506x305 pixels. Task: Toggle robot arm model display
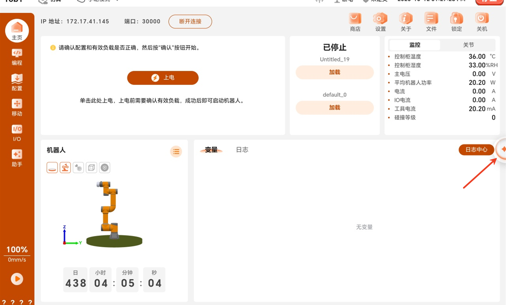[66, 168]
